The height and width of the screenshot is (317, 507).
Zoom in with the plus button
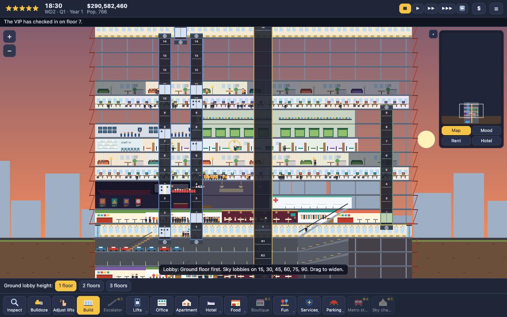click(x=10, y=37)
